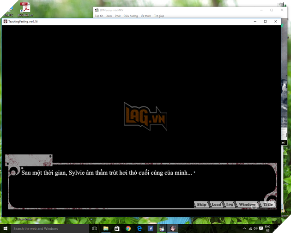Change ENG US input language
291x233 pixels.
pos(267,228)
